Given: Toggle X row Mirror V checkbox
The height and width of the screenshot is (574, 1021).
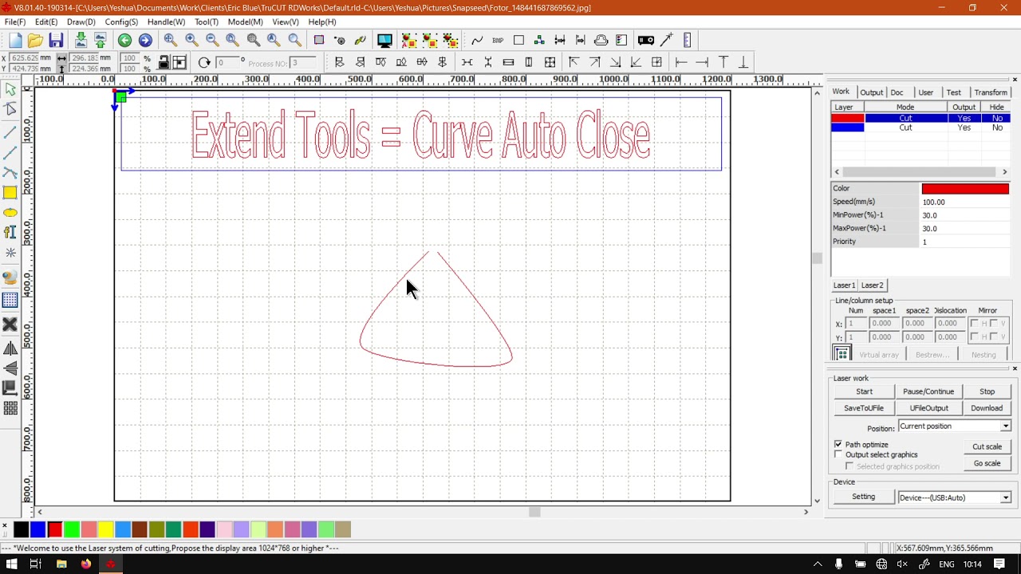Looking at the screenshot, I should (x=994, y=324).
